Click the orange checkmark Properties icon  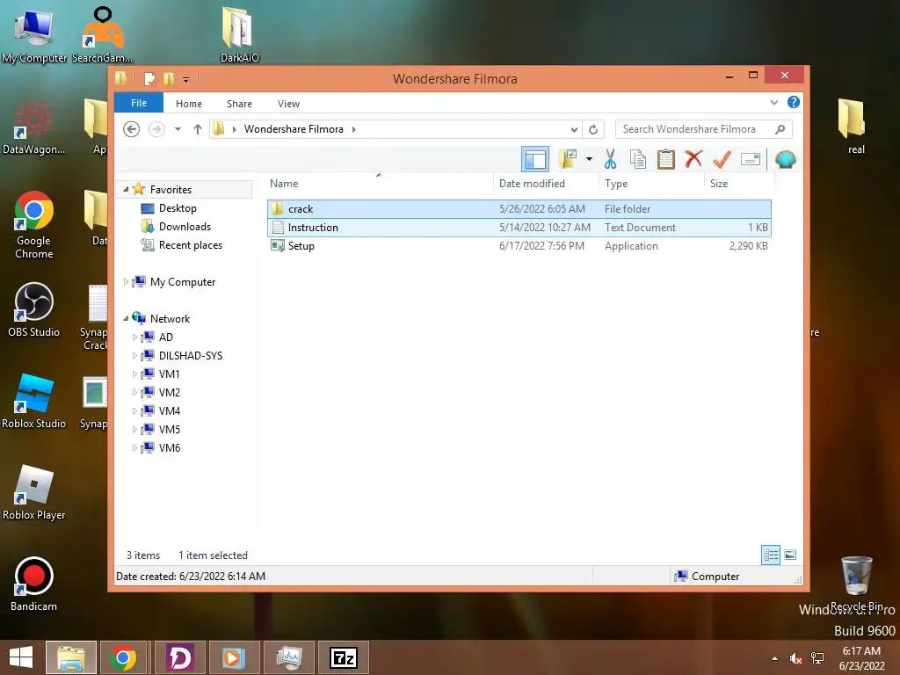tap(722, 159)
